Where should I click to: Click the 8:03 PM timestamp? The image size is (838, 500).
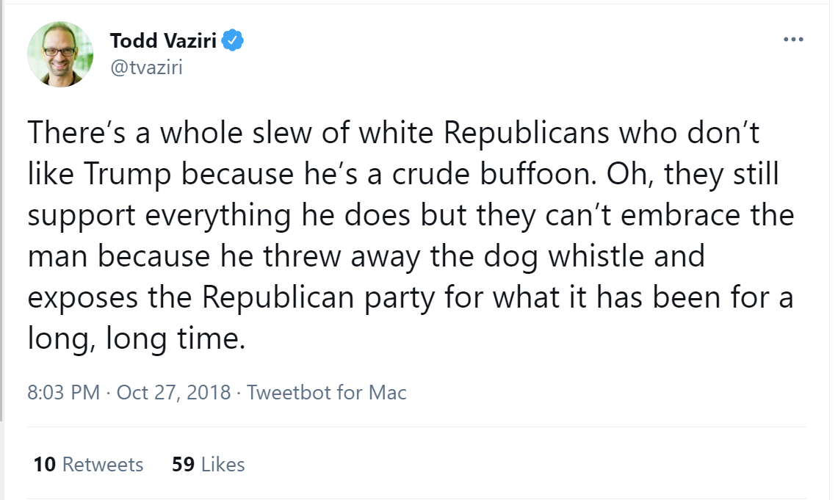(63, 392)
